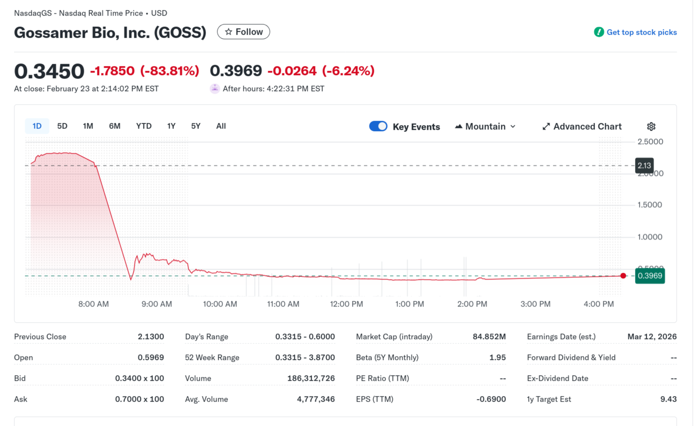Show the 6M chart range

point(115,126)
